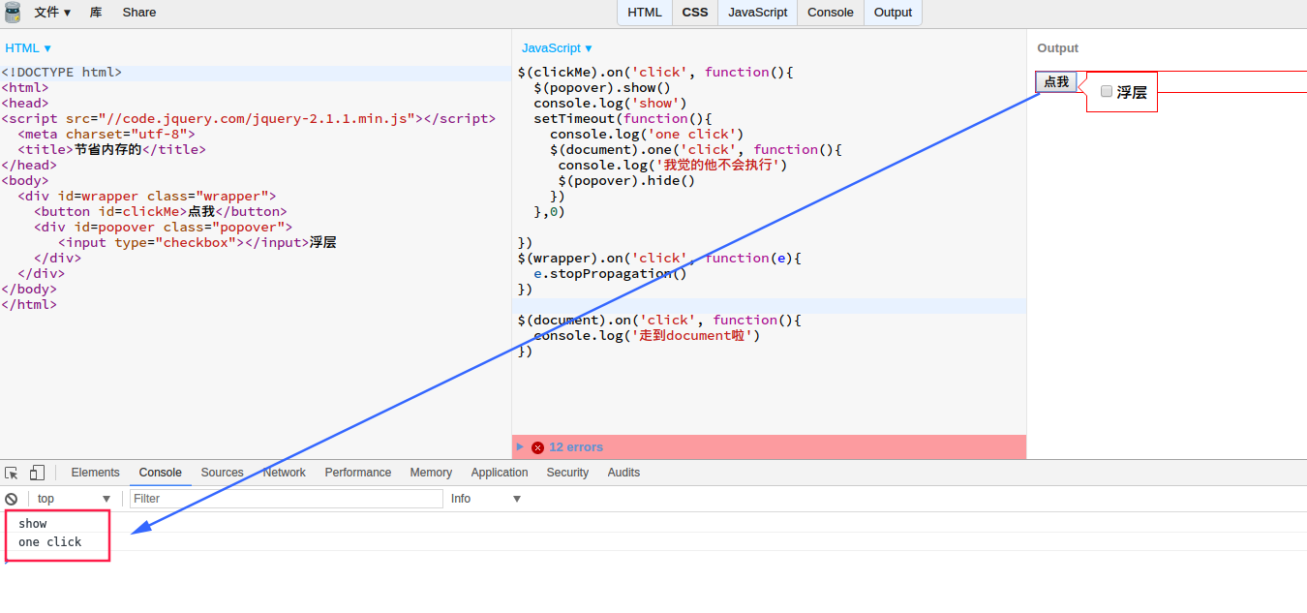Screen dimensions: 1307x613
Task: Toggle the Output panel button
Action: (893, 13)
